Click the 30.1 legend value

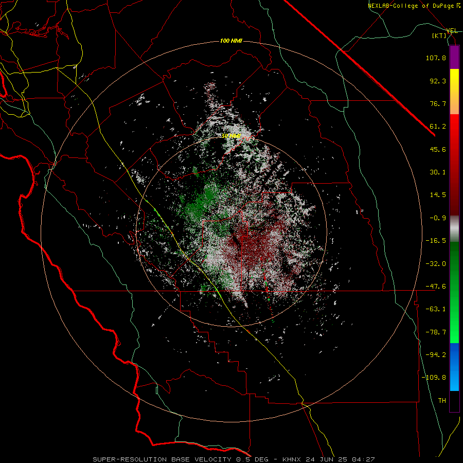click(438, 172)
